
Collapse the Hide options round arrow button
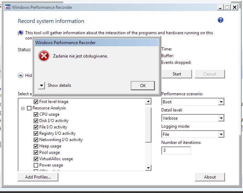tap(21, 76)
